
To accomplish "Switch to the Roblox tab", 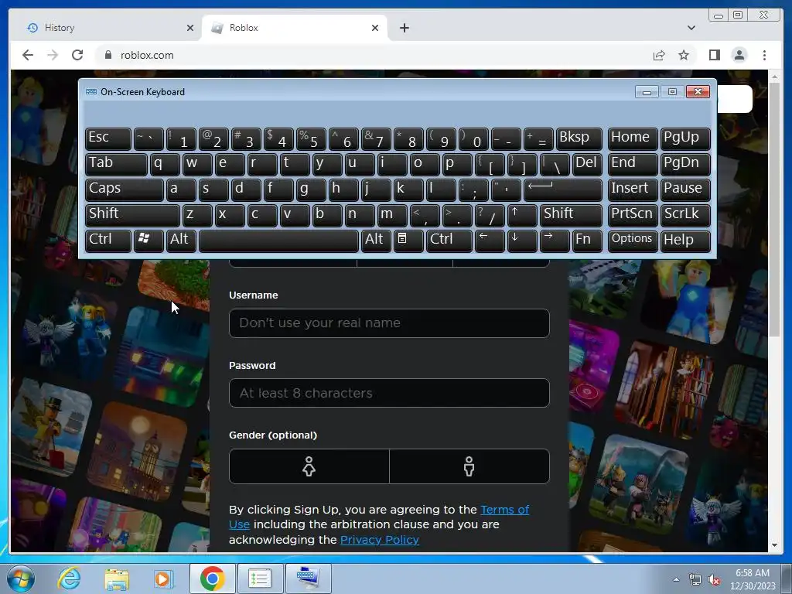I will 295,28.
